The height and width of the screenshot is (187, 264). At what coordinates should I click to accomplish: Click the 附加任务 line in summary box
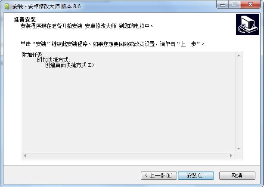pos(33,55)
